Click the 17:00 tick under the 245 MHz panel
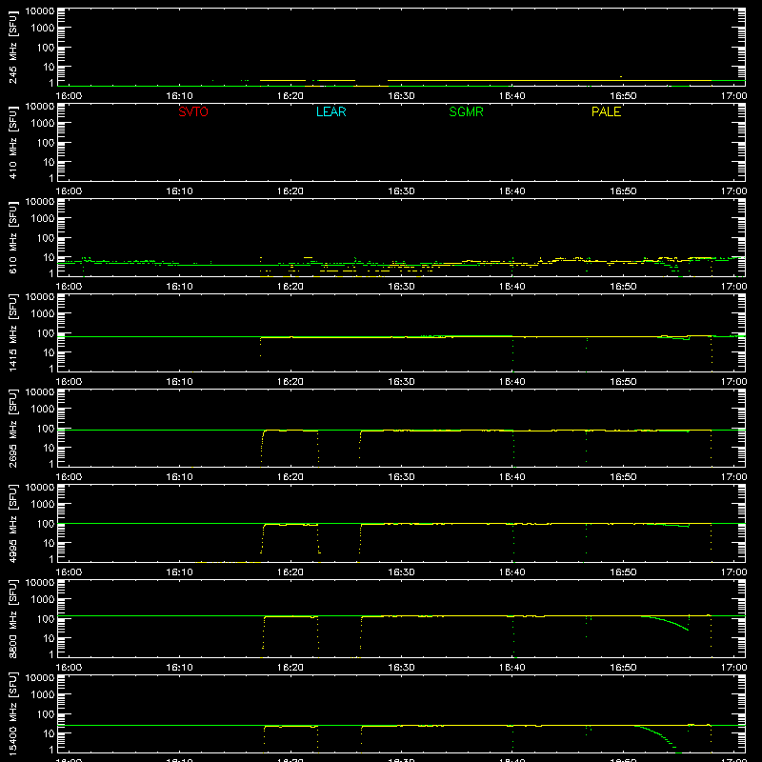 (733, 96)
